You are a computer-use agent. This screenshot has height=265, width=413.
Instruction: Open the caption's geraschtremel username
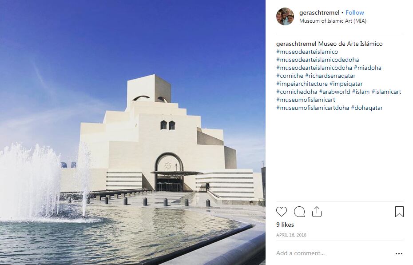click(296, 44)
